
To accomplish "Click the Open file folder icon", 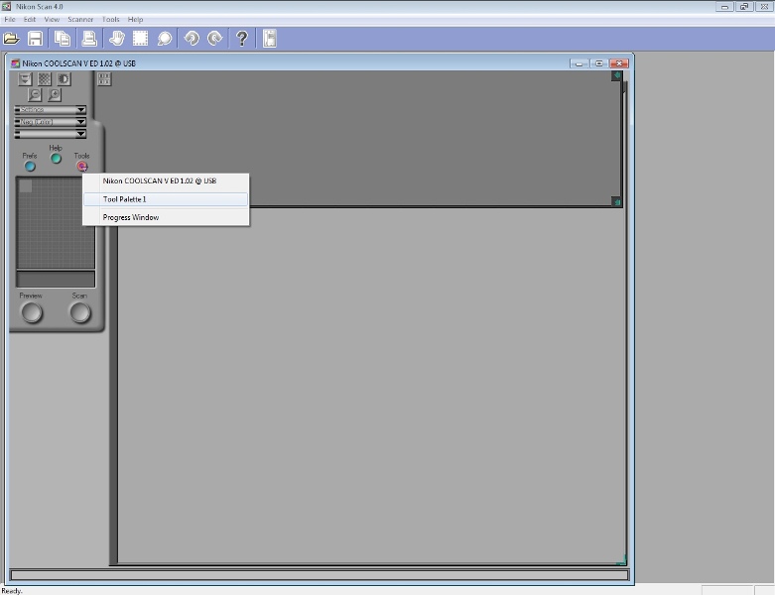I will tap(12, 39).
